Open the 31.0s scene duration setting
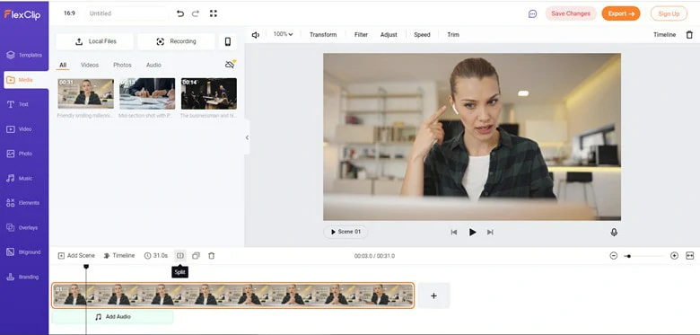The image size is (700, 335). tap(156, 256)
